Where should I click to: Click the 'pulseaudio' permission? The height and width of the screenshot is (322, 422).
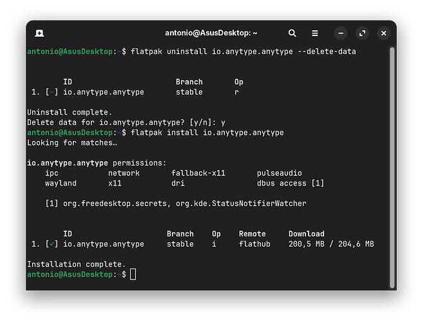coord(280,173)
